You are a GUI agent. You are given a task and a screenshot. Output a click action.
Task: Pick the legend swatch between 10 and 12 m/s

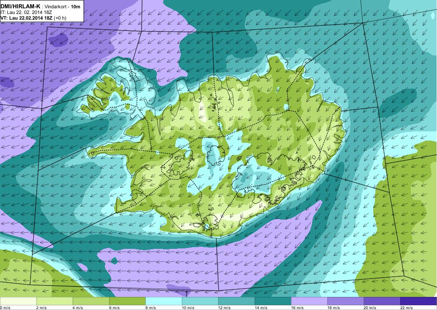[200, 301]
